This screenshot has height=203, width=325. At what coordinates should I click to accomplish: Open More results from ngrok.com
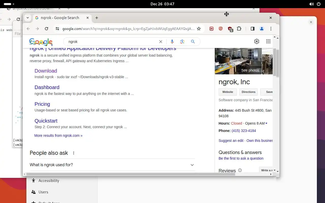(x=58, y=136)
